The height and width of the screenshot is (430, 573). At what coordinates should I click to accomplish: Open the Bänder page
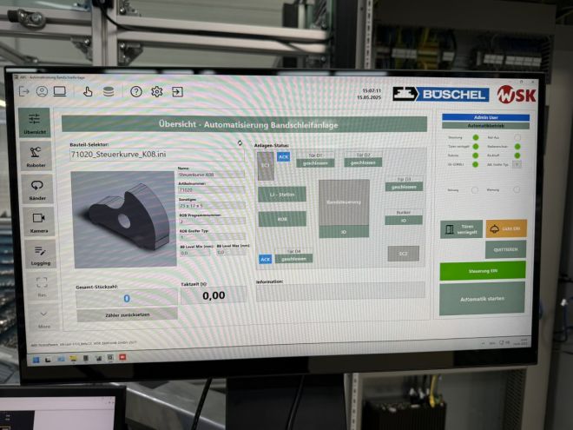point(37,189)
